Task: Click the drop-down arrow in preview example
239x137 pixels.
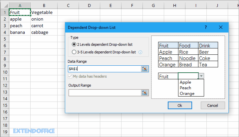Action: [201, 76]
